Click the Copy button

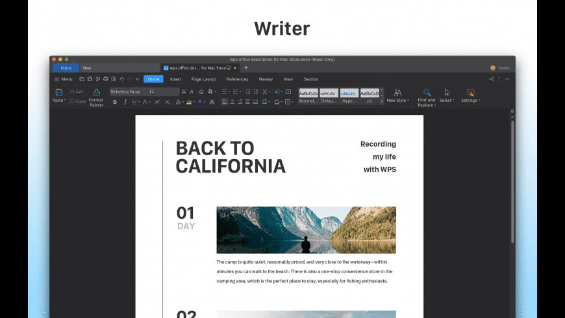coord(78,101)
